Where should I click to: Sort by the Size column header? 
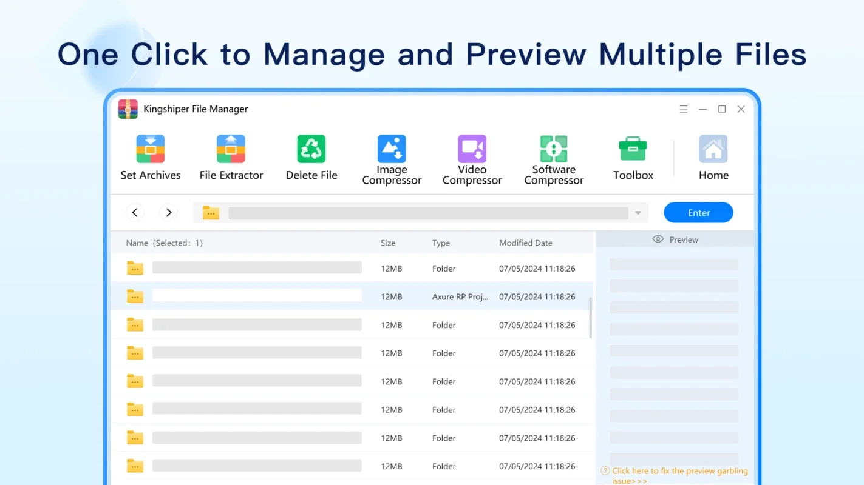click(388, 243)
